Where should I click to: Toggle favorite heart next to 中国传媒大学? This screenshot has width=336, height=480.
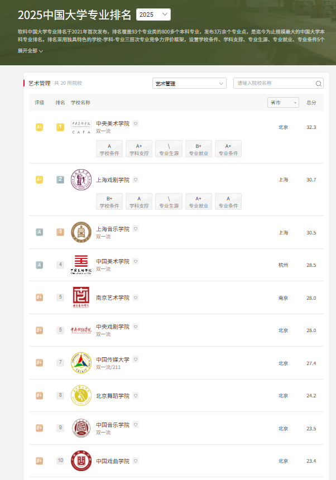[136, 359]
